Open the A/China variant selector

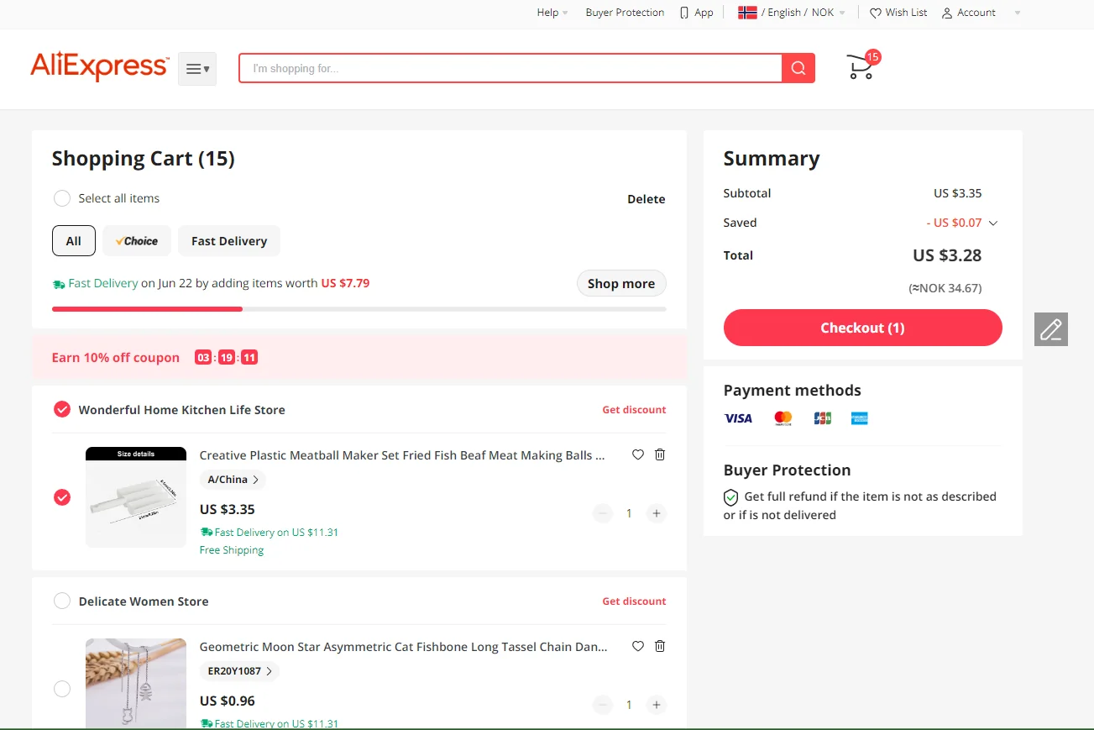click(233, 480)
